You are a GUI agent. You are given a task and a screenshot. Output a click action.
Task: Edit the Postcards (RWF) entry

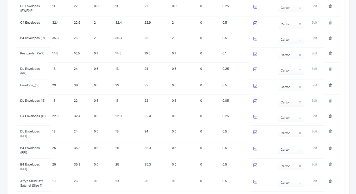pyautogui.click(x=314, y=53)
